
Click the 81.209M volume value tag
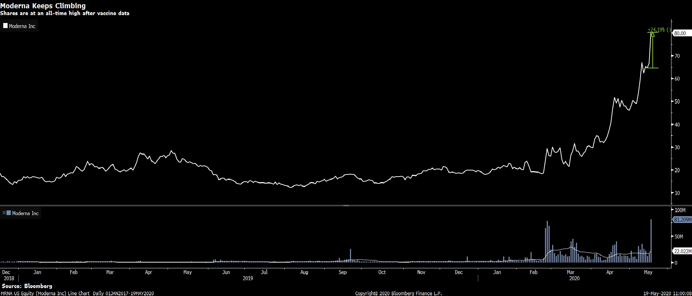tap(682, 219)
